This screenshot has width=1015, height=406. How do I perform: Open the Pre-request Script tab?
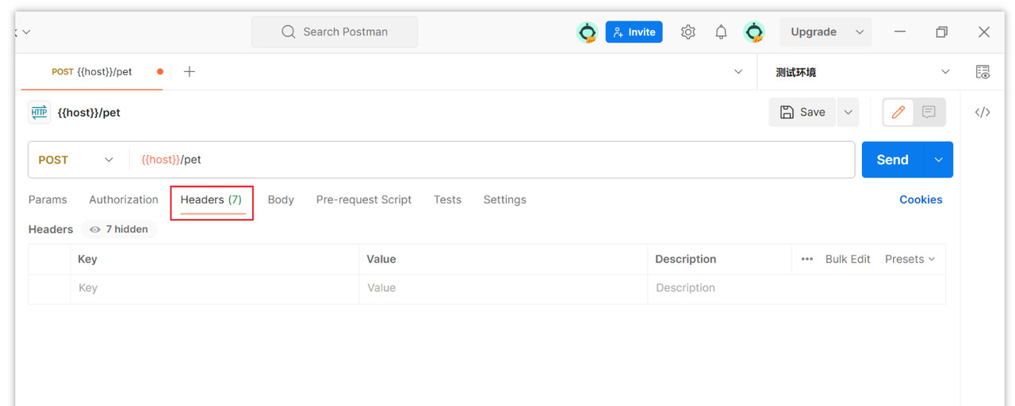[364, 199]
